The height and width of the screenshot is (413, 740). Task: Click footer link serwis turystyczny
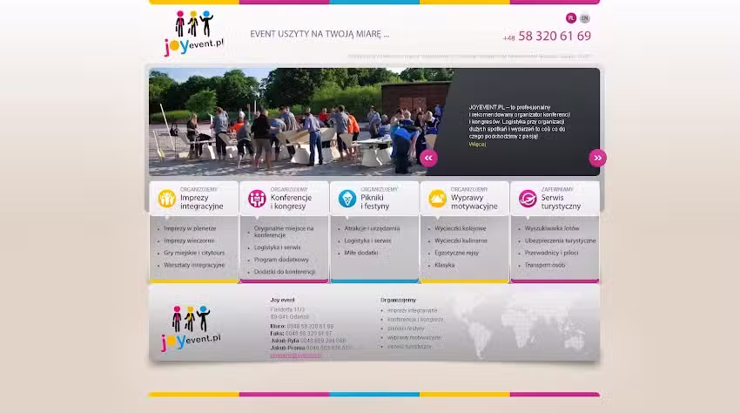pos(409,347)
